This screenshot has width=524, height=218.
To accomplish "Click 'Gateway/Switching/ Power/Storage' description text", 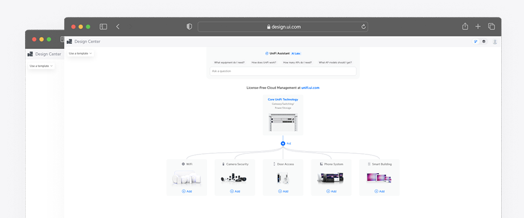I will coord(283,106).
